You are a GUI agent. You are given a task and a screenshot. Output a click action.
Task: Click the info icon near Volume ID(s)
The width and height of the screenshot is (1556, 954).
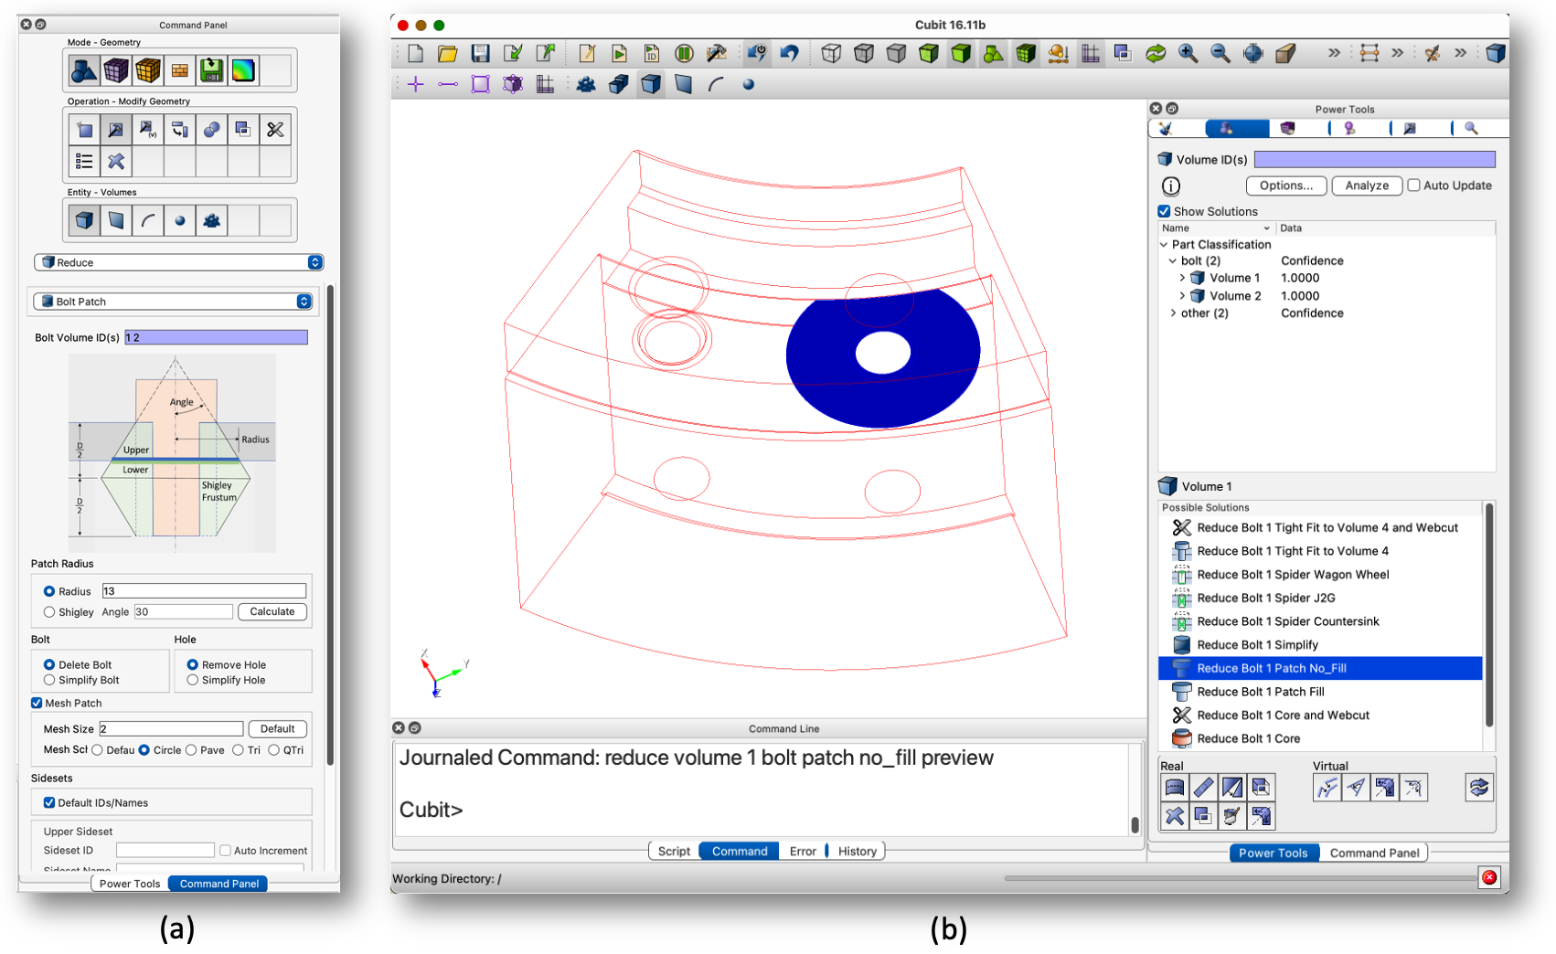click(1171, 185)
